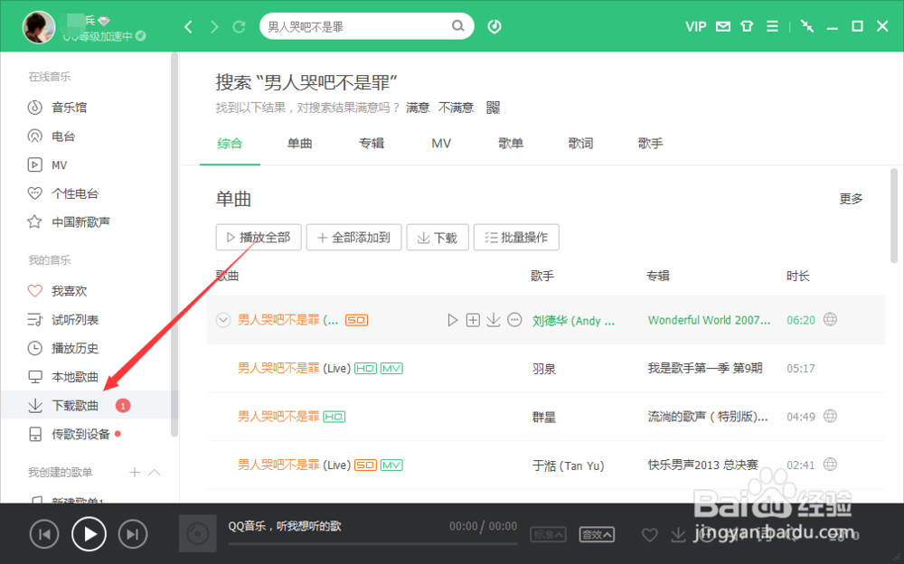This screenshot has width=904, height=564.
Task: Play previous track
Action: pos(44,534)
